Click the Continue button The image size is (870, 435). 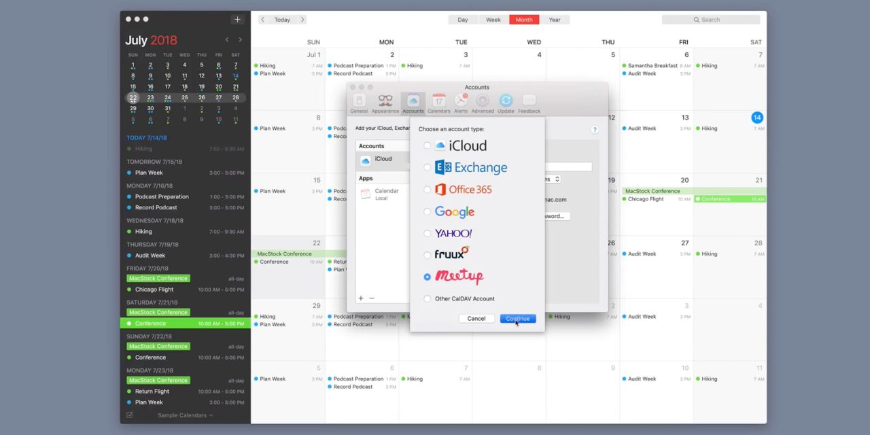tap(517, 319)
